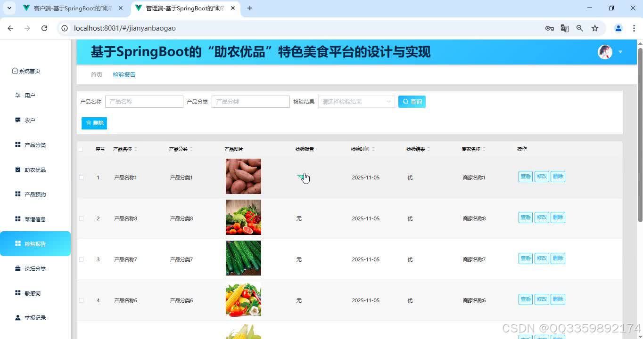Click the user avatar in header
Image resolution: width=643 pixels, height=339 pixels.
pyautogui.click(x=605, y=52)
